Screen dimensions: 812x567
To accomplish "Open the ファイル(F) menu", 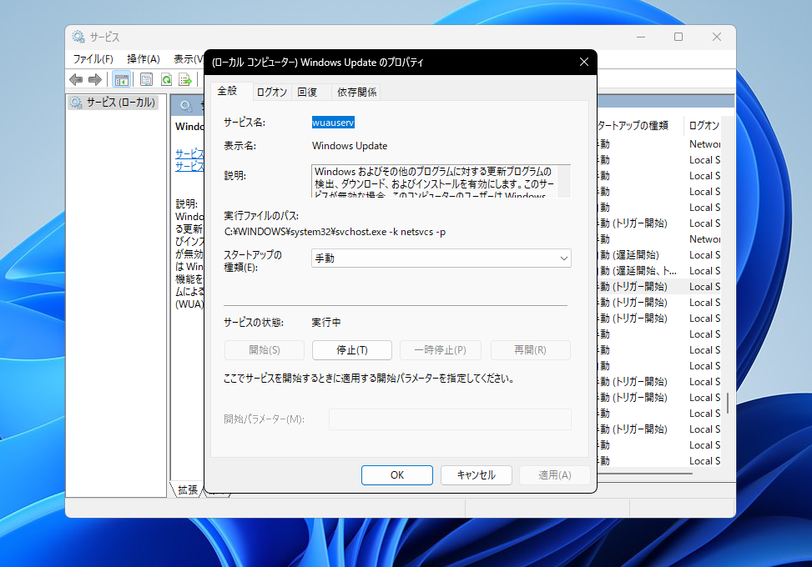I will 93,59.
